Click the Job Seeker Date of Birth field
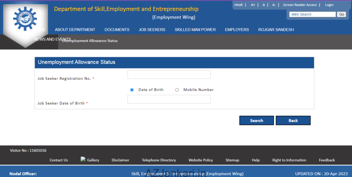The image size is (352, 177). [x=169, y=99]
